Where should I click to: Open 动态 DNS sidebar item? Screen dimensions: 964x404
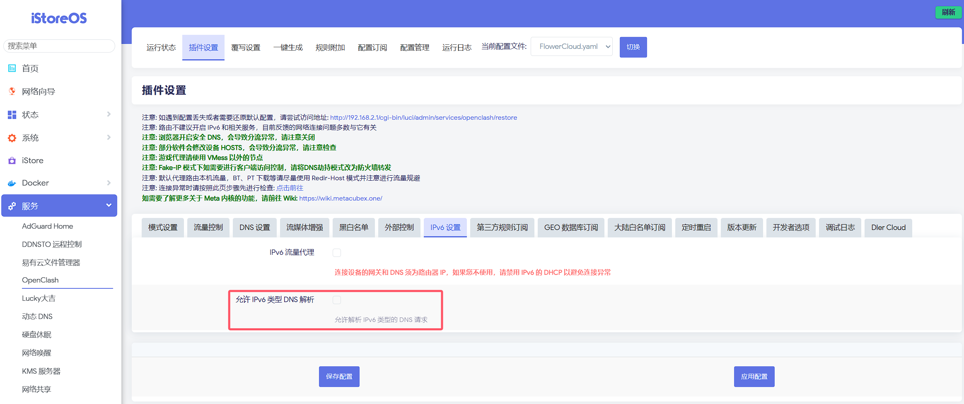37,317
